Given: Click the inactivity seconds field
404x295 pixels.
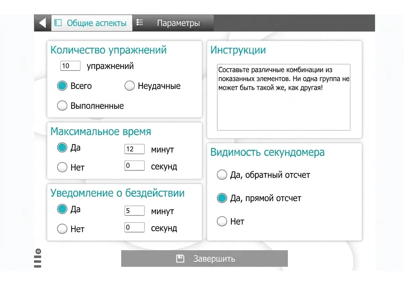Looking at the screenshot, I should [134, 227].
